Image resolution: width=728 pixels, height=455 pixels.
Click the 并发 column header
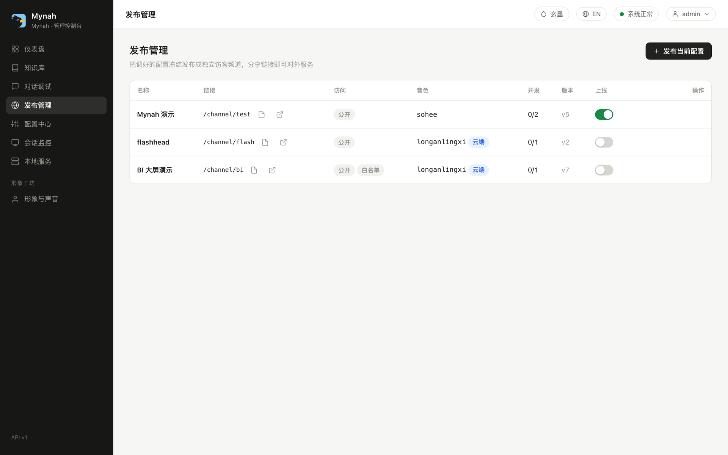click(x=533, y=90)
